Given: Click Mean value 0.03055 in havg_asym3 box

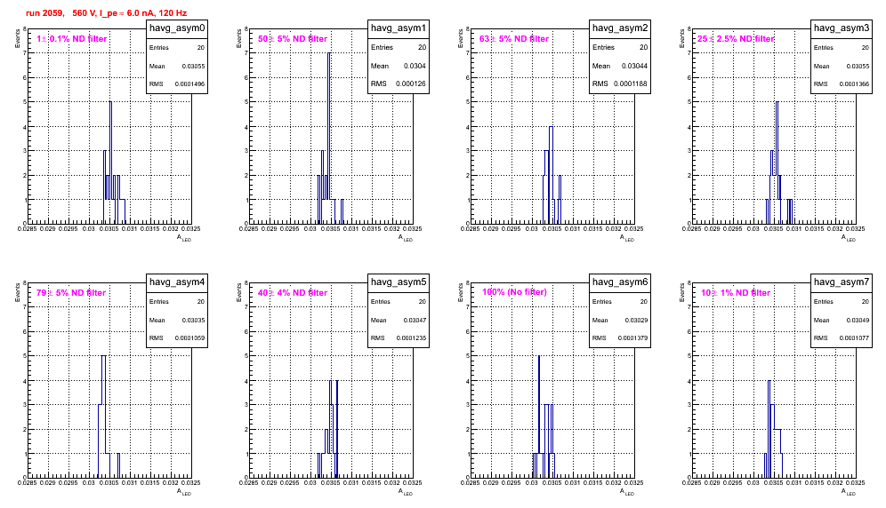Looking at the screenshot, I should [x=858, y=67].
